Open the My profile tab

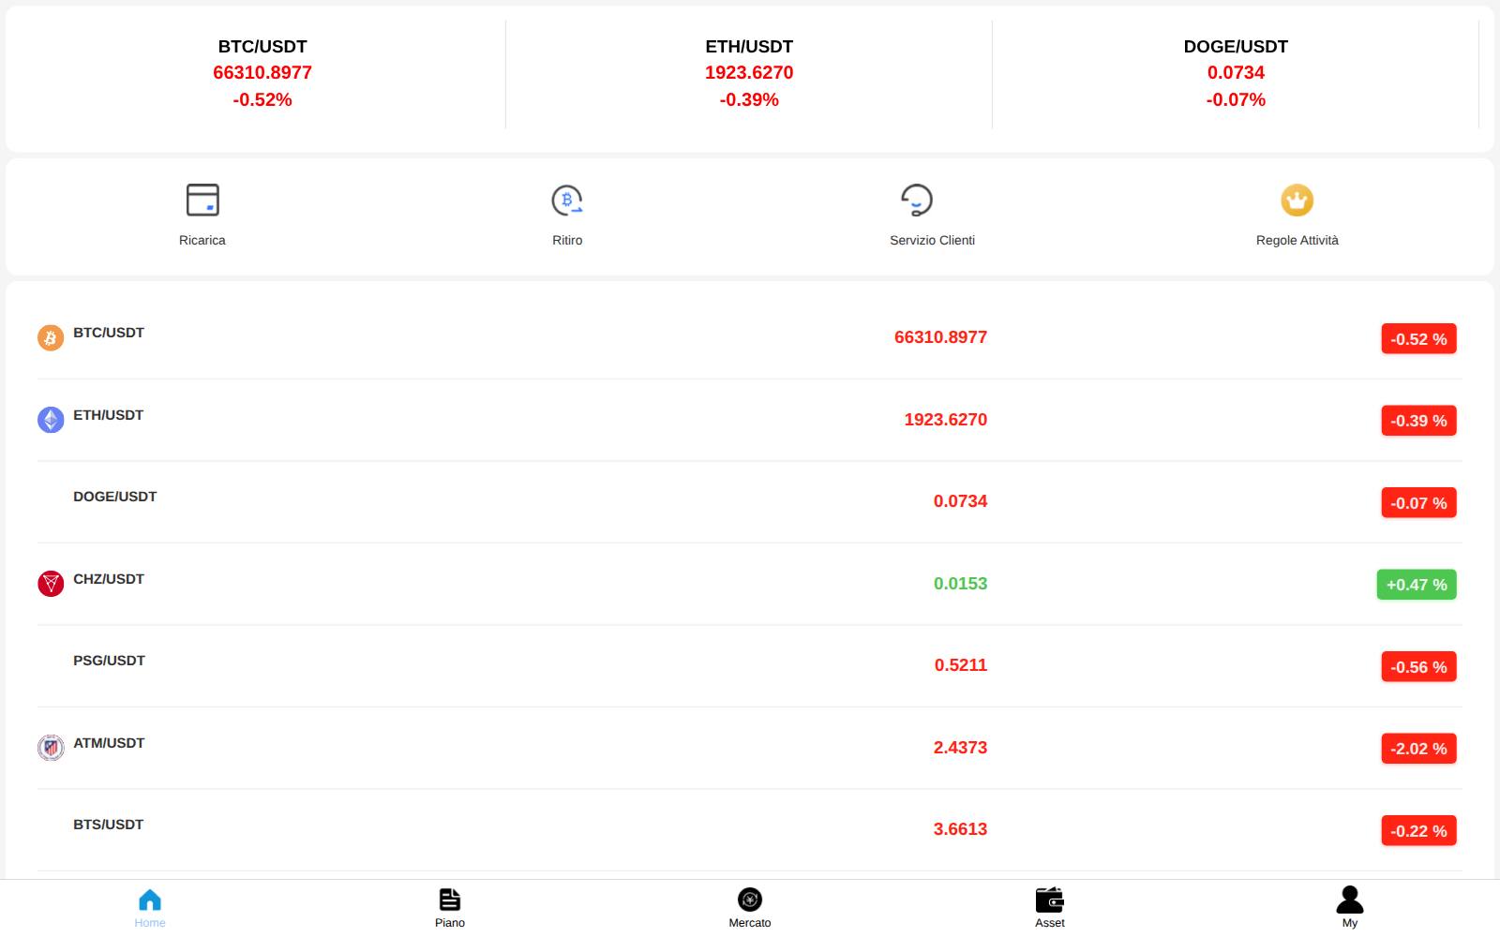[1350, 908]
